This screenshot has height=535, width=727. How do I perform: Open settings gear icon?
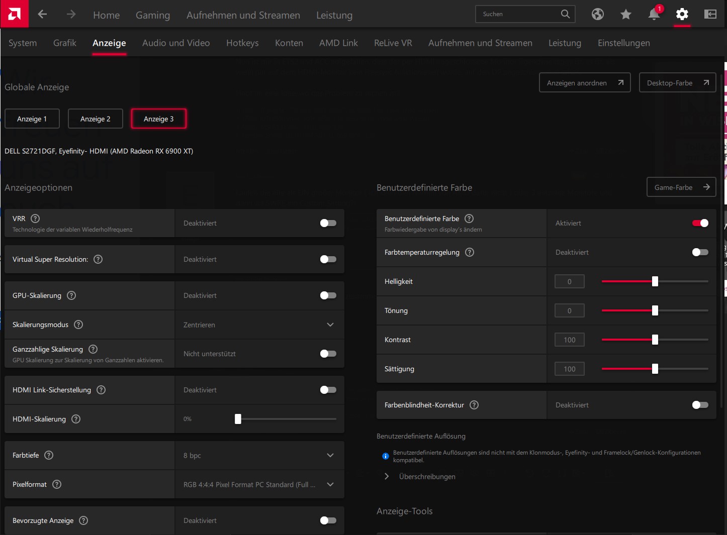(682, 14)
